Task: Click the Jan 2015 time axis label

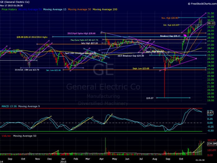Action: pyautogui.click(x=63, y=160)
